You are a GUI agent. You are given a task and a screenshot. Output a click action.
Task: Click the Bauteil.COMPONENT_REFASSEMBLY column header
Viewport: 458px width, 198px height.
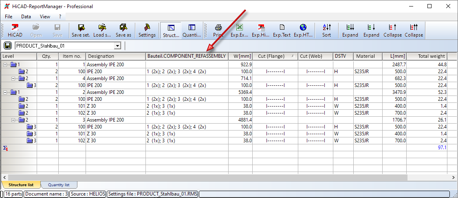pyautogui.click(x=187, y=56)
